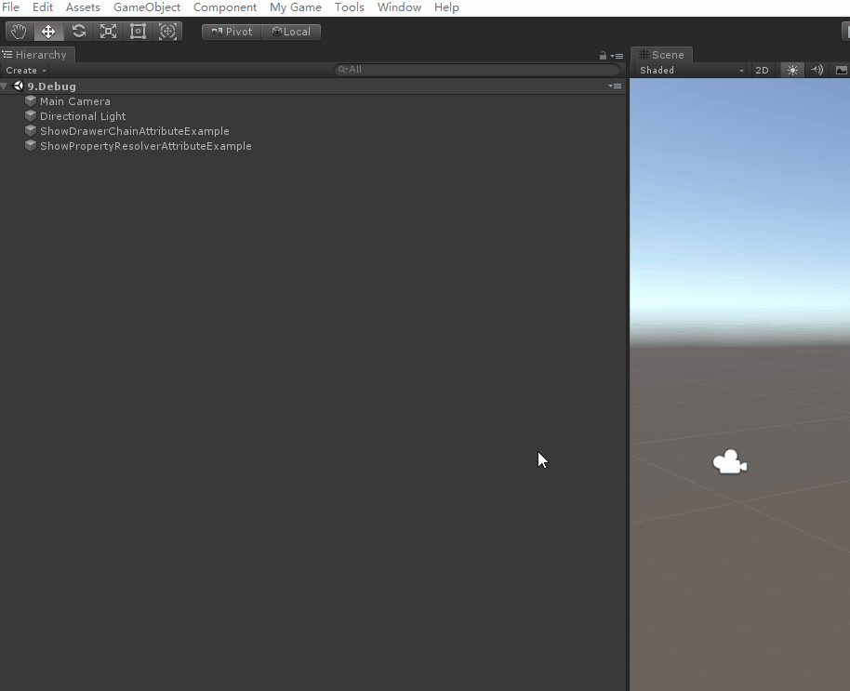Toggle Pivot handle position button

click(232, 32)
